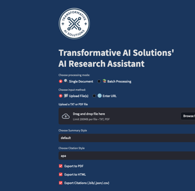Click the Limit 200MB per file text
The height and width of the screenshot is (191, 195).
coord(91,120)
